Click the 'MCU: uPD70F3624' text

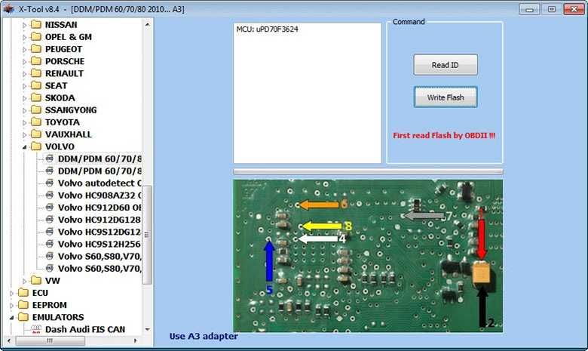click(267, 29)
